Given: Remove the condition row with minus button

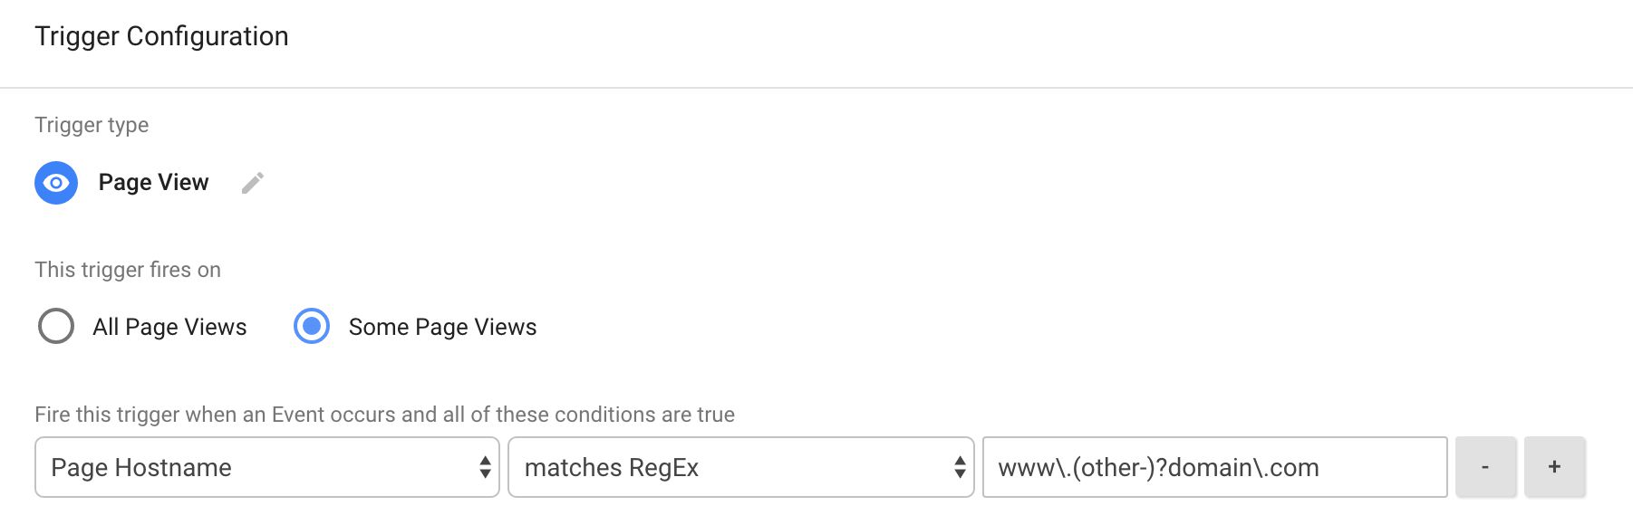Looking at the screenshot, I should tap(1485, 467).
